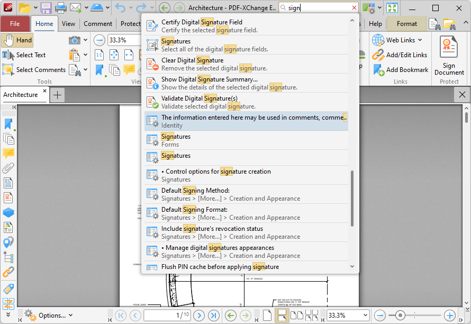Image resolution: width=471 pixels, height=324 pixels.
Task: Select the Hand tool
Action: click(x=17, y=40)
